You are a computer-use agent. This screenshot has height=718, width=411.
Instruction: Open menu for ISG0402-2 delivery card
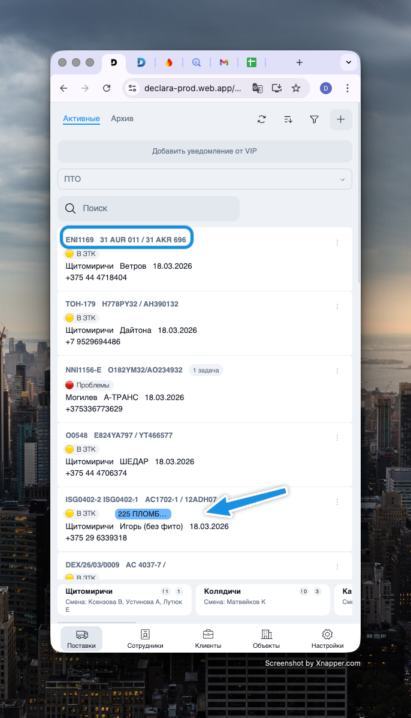pyautogui.click(x=337, y=502)
